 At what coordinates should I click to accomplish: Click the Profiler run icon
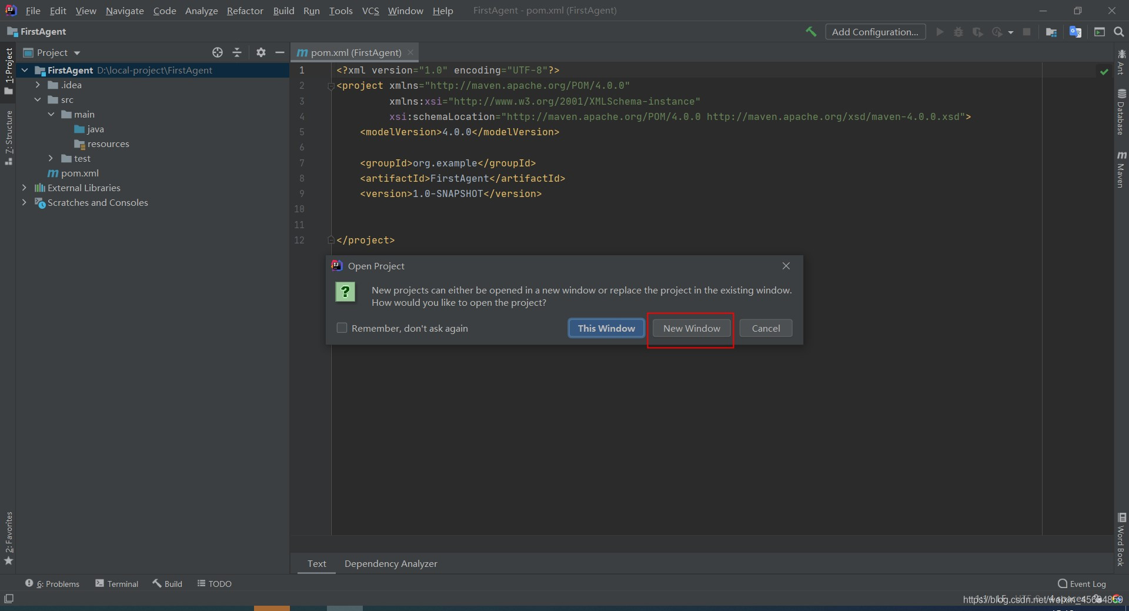pos(997,32)
